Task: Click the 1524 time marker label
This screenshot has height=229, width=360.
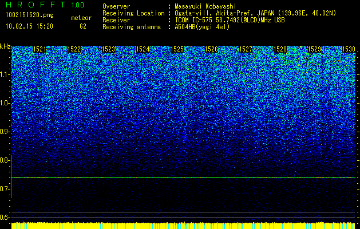Action: pyautogui.click(x=143, y=49)
